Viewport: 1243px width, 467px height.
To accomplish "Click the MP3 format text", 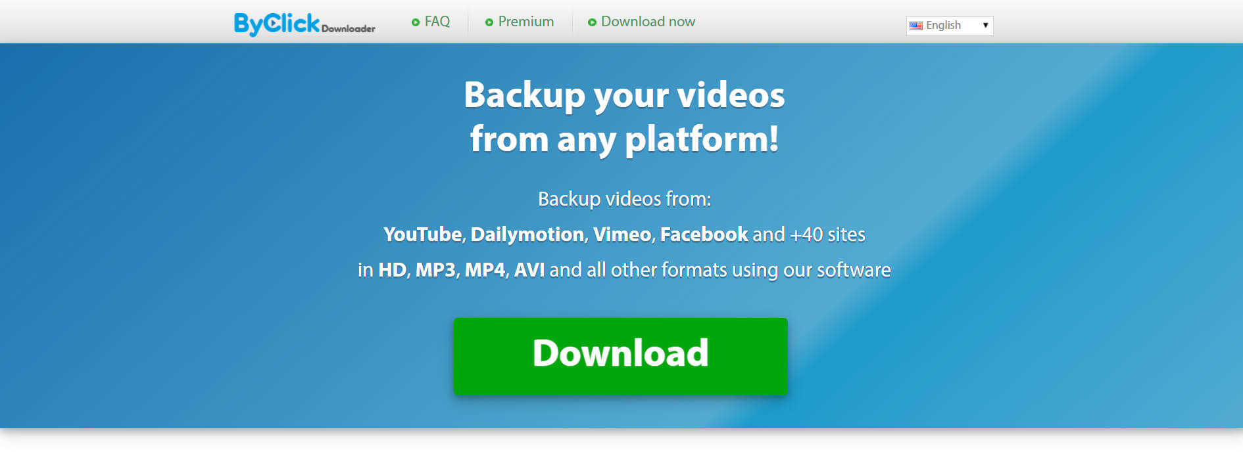I will point(435,270).
